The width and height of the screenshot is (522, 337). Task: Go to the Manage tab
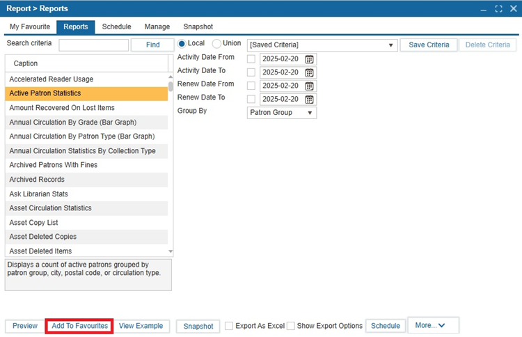[x=157, y=26]
